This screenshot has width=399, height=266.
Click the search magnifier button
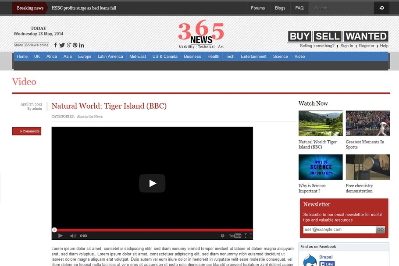tap(381, 8)
